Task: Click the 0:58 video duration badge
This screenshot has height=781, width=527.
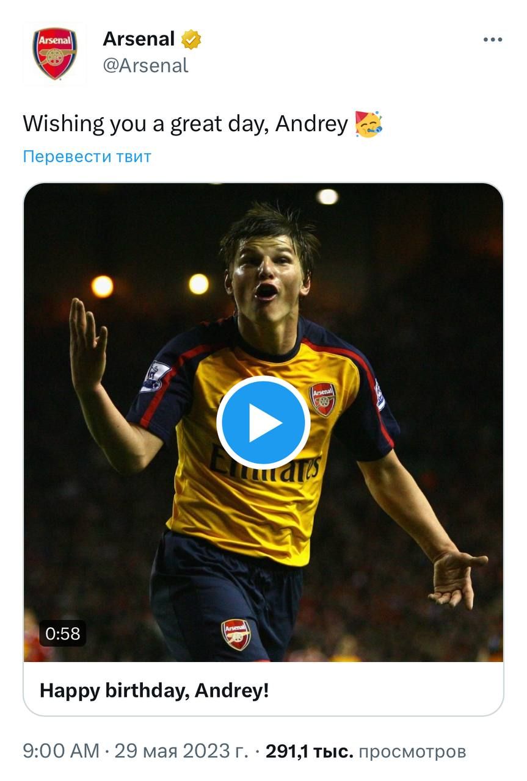Action: [63, 634]
